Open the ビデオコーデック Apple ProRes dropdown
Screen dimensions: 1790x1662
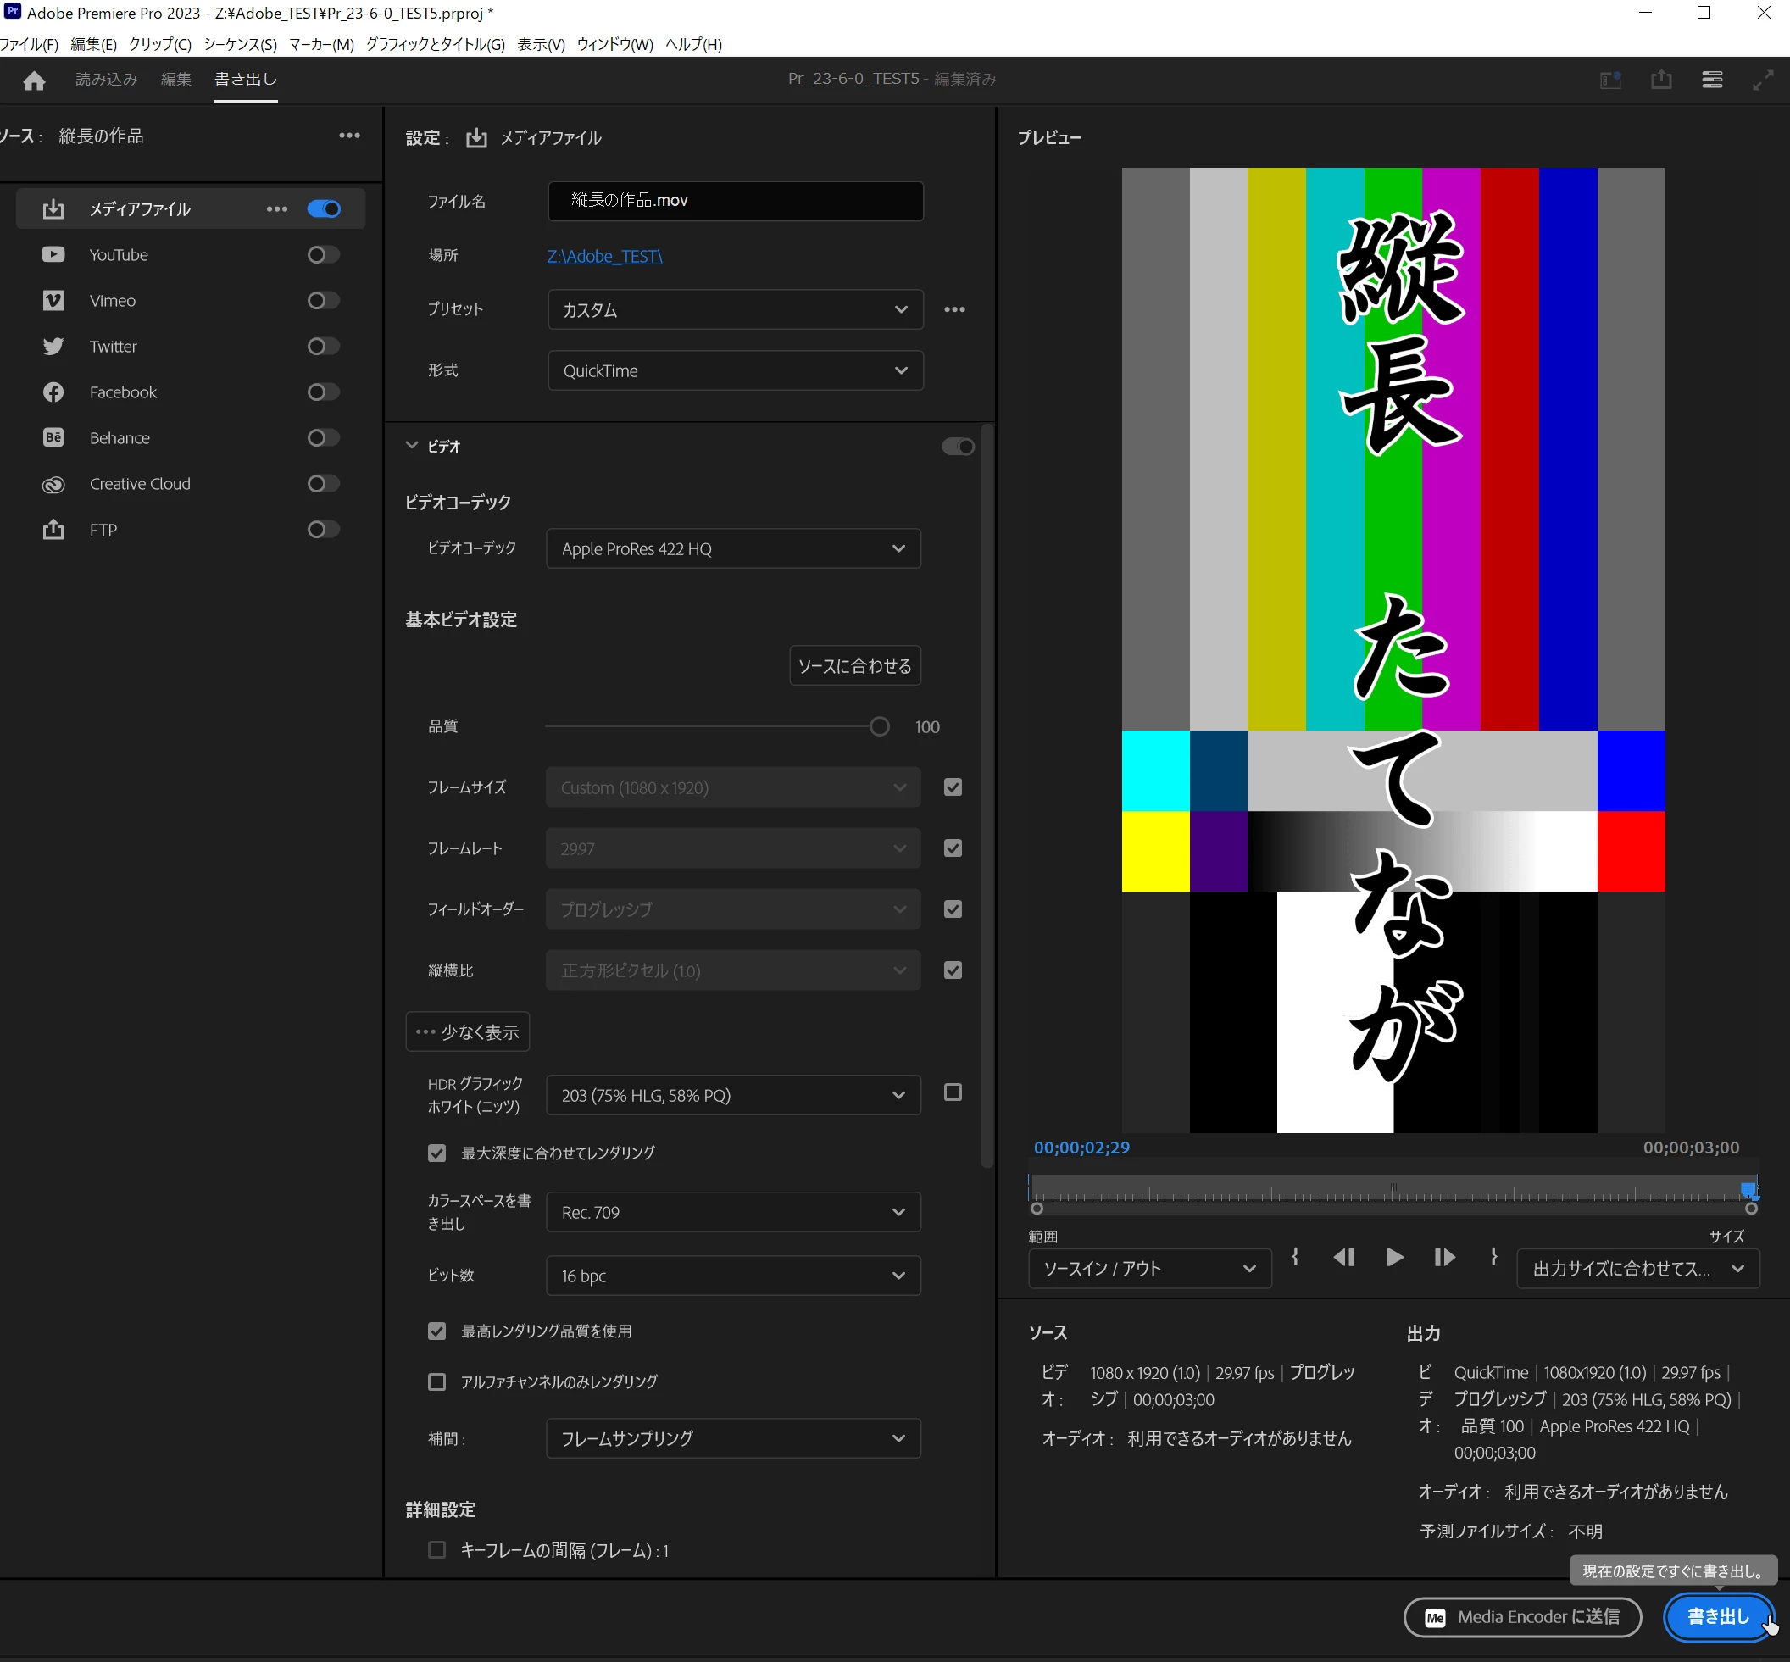(x=733, y=548)
